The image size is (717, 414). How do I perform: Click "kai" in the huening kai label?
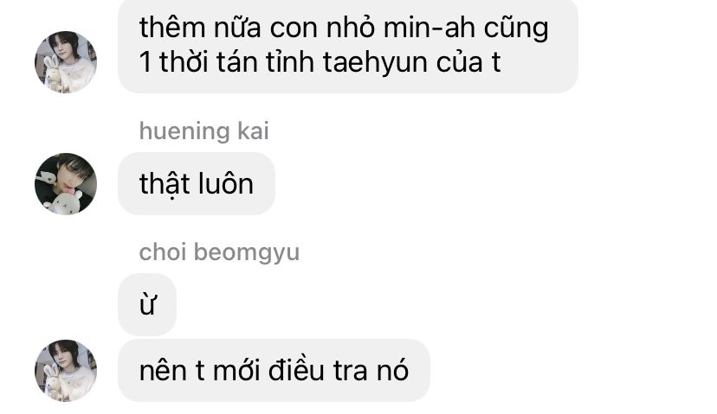pos(253,131)
